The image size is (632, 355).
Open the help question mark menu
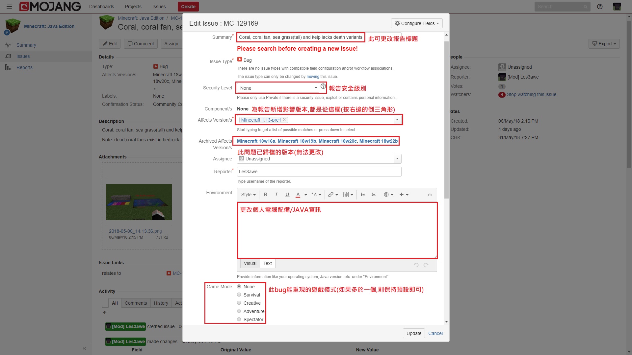coord(600,7)
